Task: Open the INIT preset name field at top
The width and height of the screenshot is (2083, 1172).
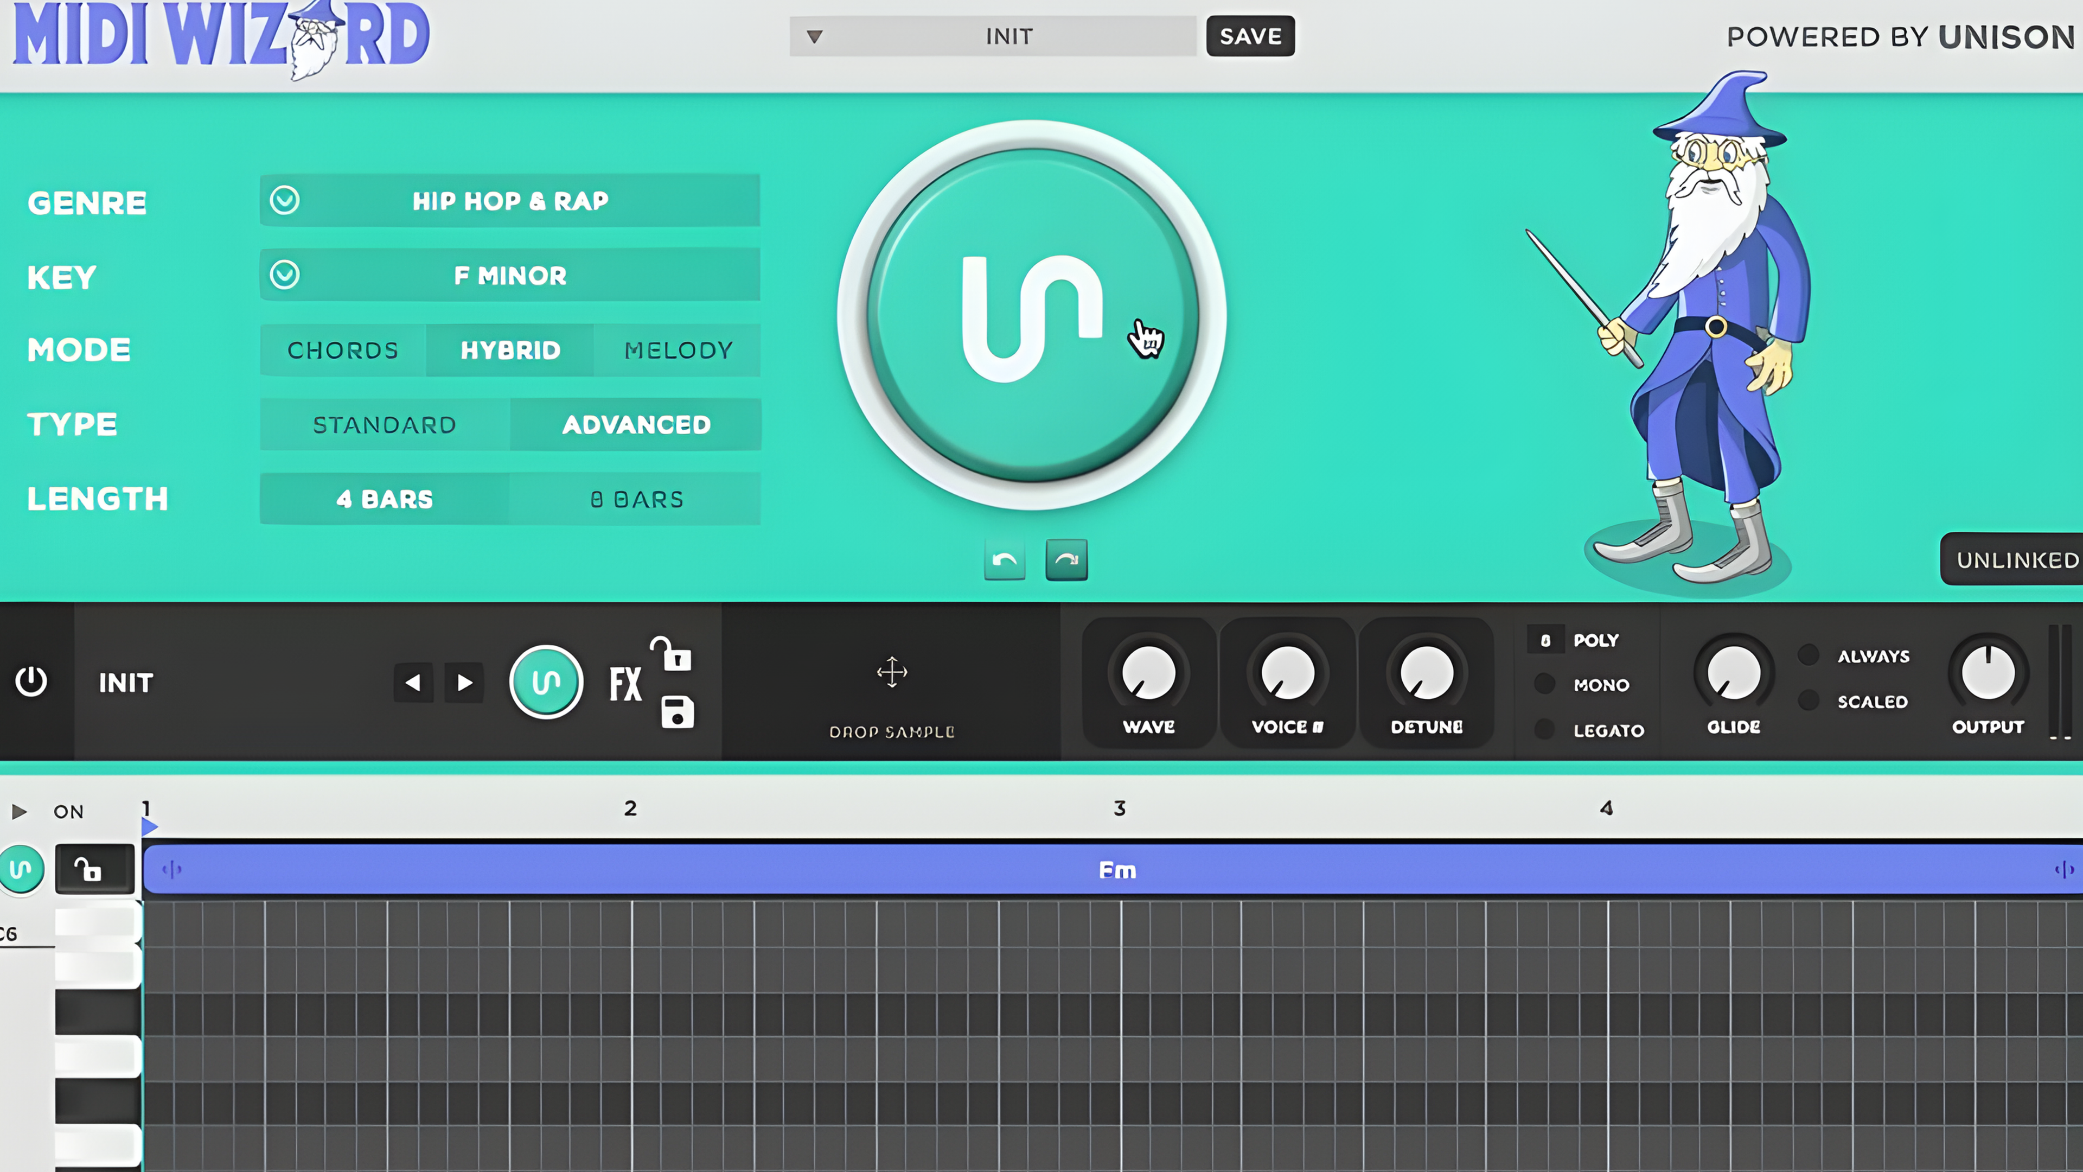Action: [x=993, y=36]
